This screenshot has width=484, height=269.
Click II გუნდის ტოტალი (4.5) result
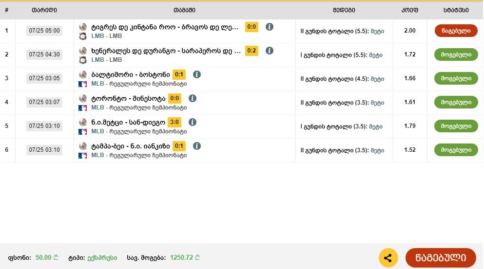tap(342, 79)
